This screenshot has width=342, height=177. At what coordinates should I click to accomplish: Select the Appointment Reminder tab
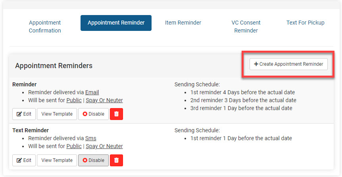[x=116, y=23]
